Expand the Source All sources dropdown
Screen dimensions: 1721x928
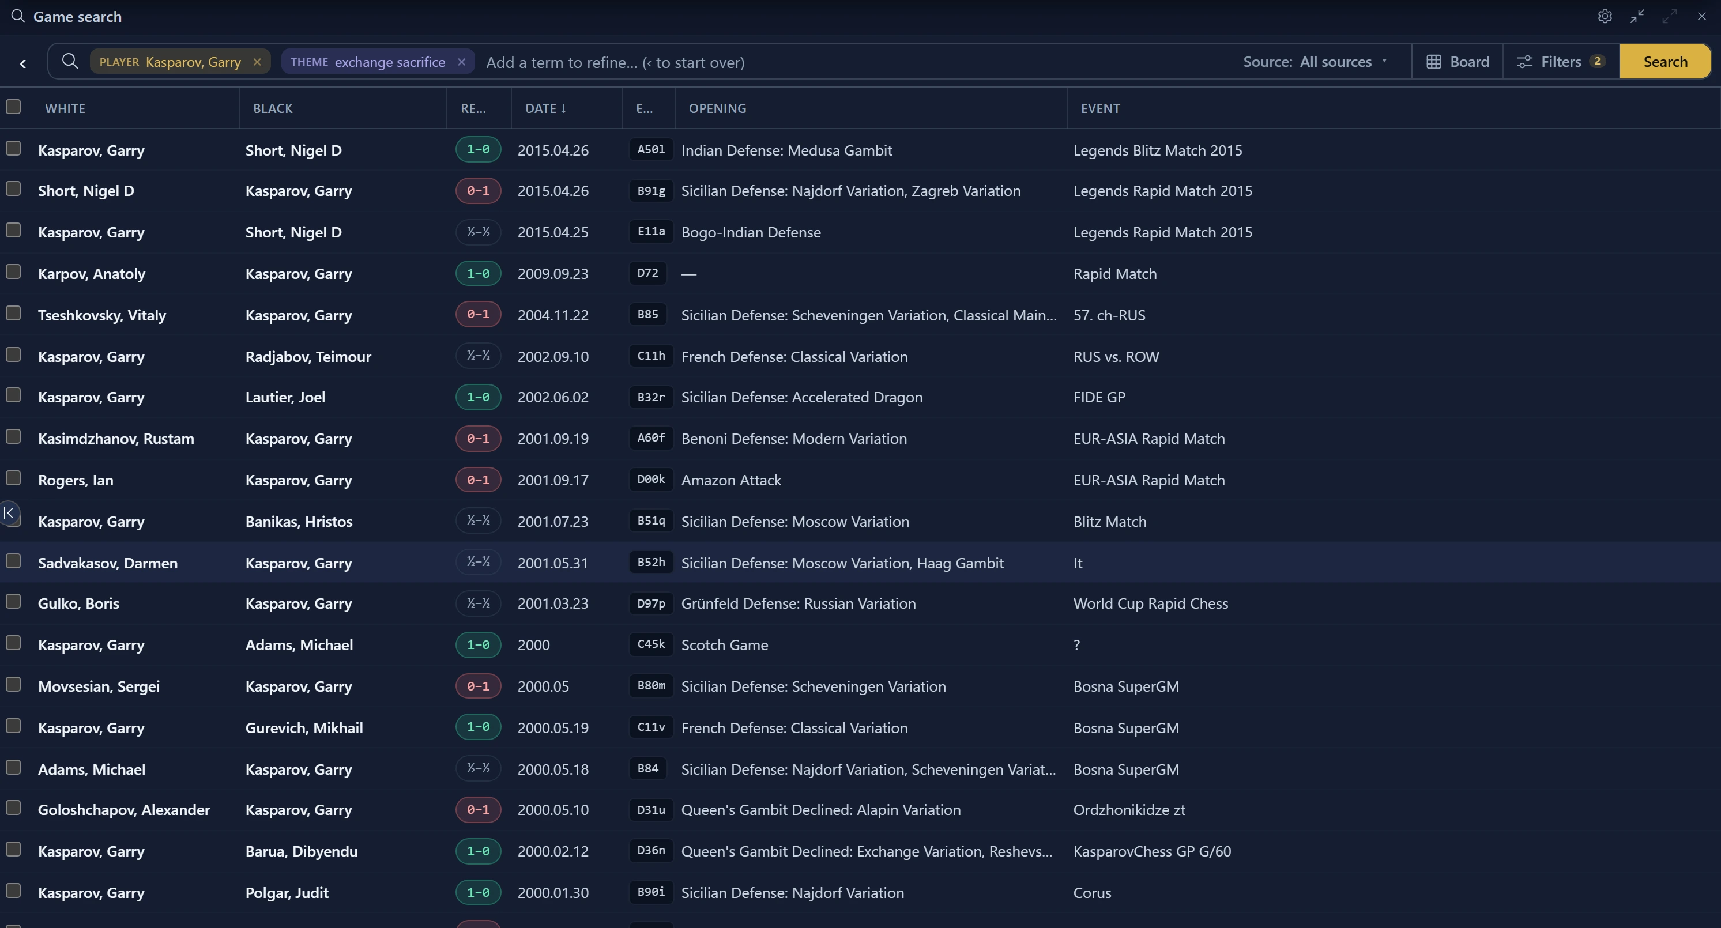(1316, 62)
